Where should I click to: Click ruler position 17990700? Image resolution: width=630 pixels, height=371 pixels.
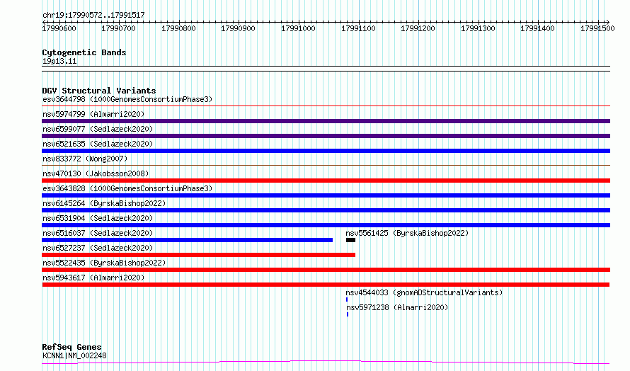pyautogui.click(x=118, y=28)
